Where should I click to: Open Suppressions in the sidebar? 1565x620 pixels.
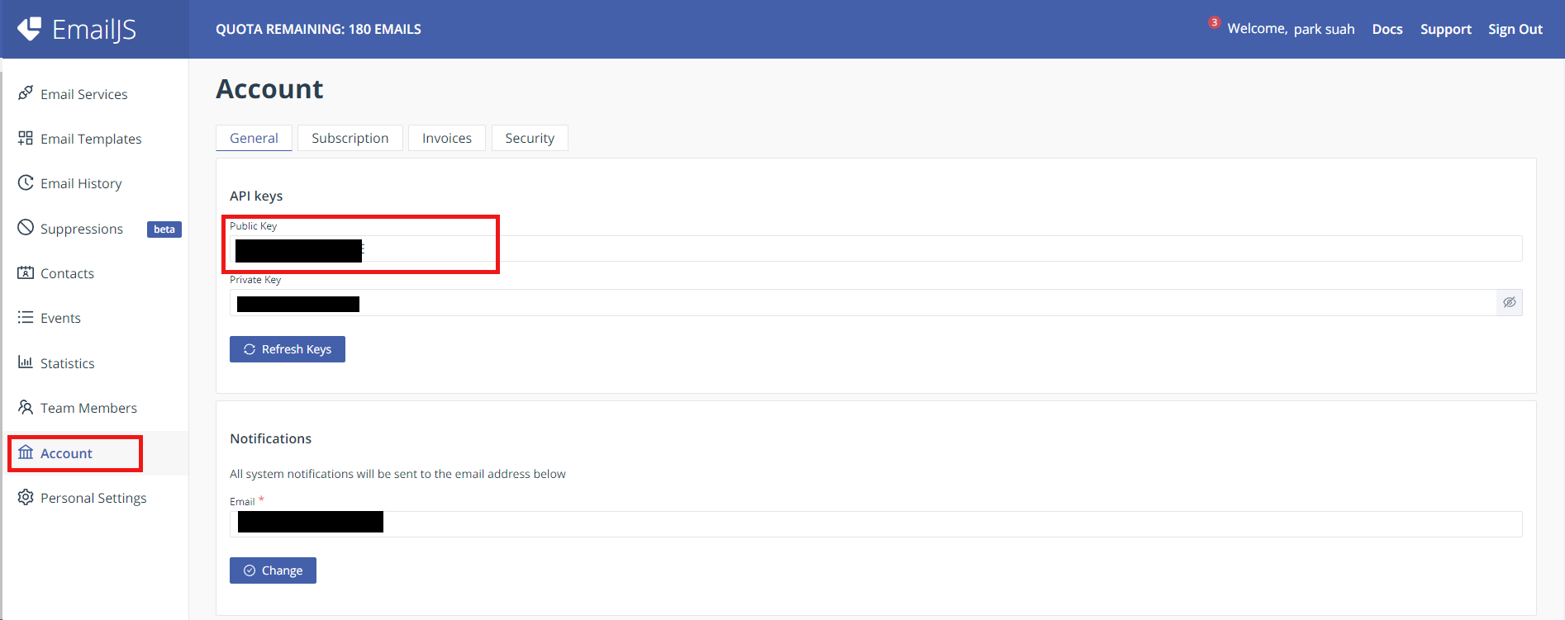point(82,229)
